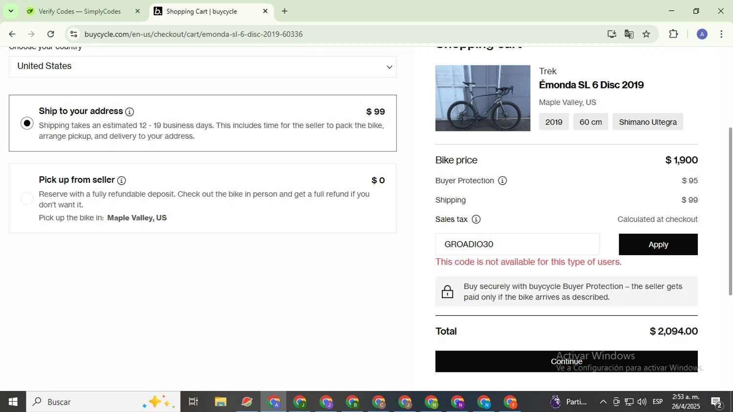Click the Shimano Ultegra tag
The height and width of the screenshot is (412, 733).
(x=648, y=122)
